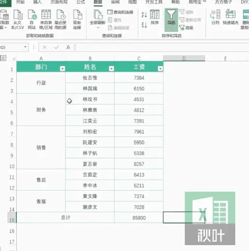Import data From Text/CSV (从文本/CSV)
Image resolution: width=249 pixels, height=251 pixels.
point(18,20)
